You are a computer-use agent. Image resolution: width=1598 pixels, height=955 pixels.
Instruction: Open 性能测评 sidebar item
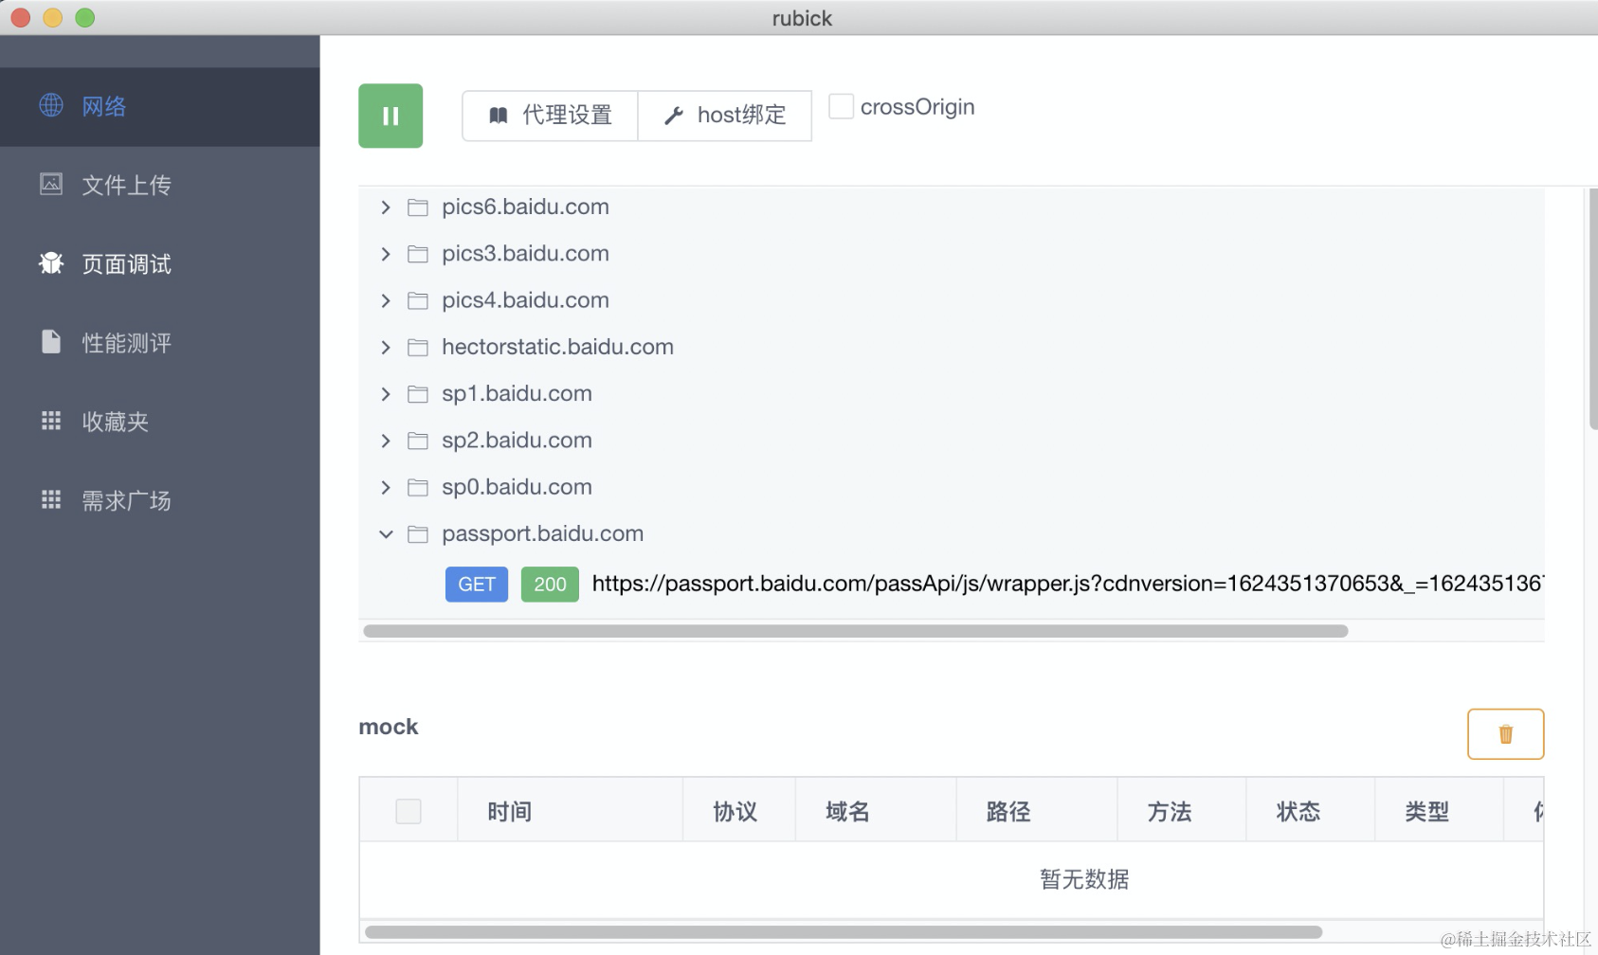[x=159, y=342]
